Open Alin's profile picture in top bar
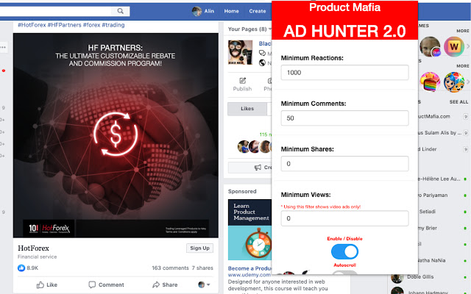The height and width of the screenshot is (294, 471). click(196, 11)
